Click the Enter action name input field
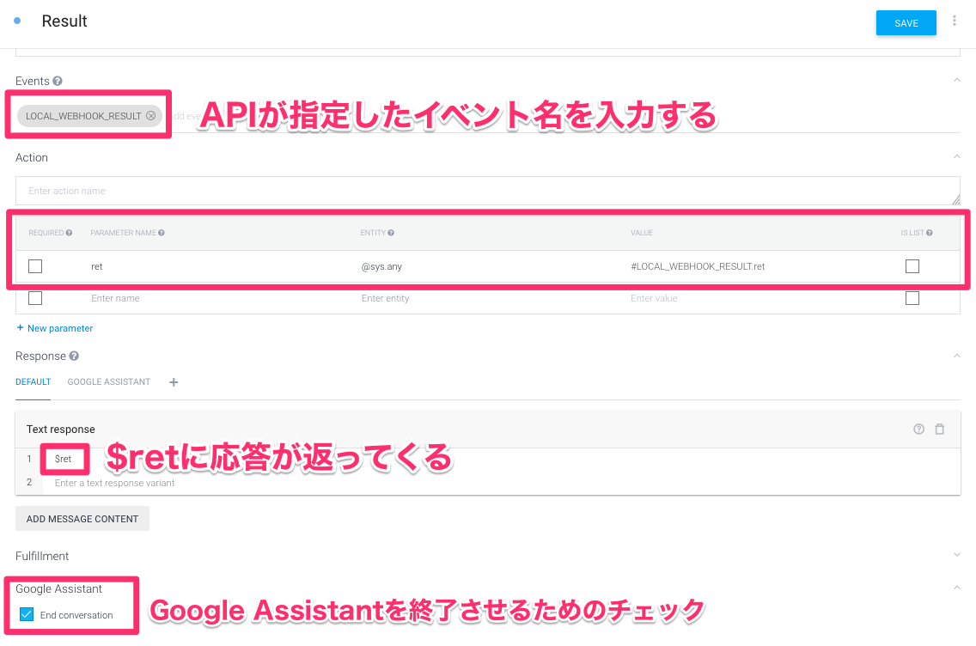The image size is (976, 646). [344, 190]
